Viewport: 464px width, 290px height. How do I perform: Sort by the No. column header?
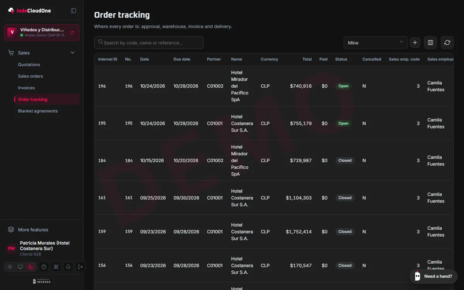pyautogui.click(x=128, y=59)
